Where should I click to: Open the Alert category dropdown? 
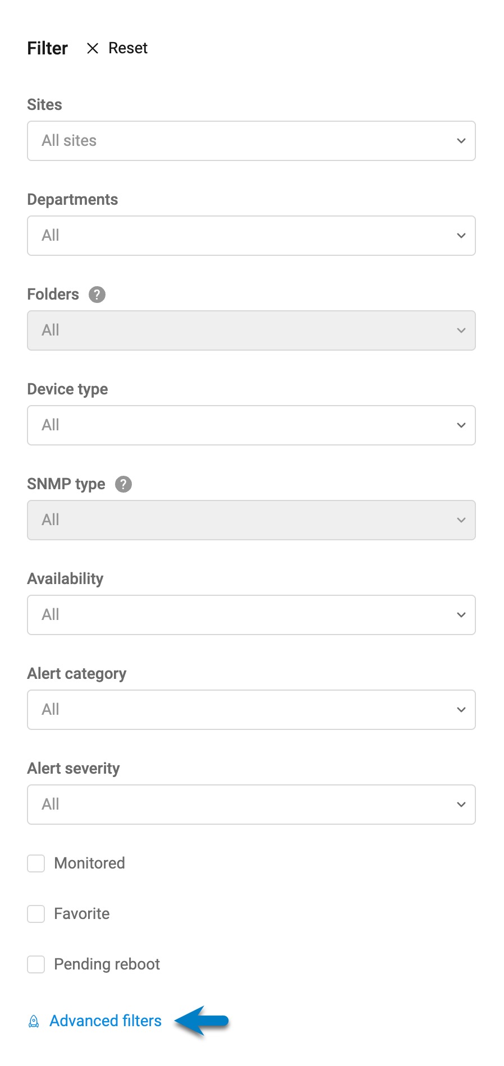(x=251, y=709)
